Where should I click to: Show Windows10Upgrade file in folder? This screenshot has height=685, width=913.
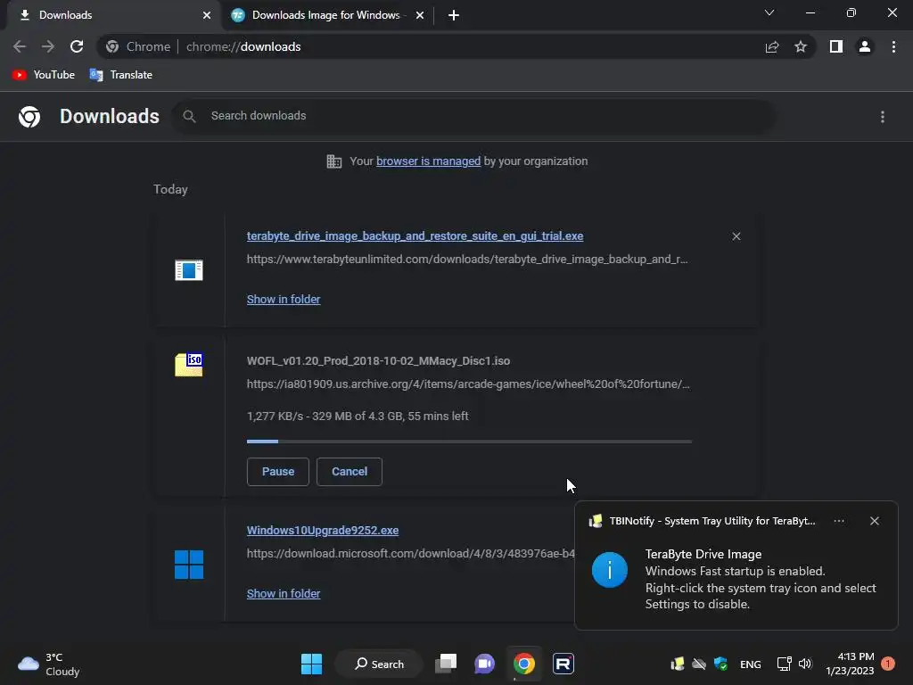point(283,593)
